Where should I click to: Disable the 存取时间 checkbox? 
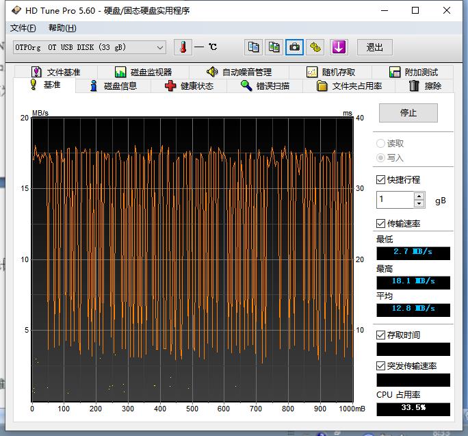(381, 335)
